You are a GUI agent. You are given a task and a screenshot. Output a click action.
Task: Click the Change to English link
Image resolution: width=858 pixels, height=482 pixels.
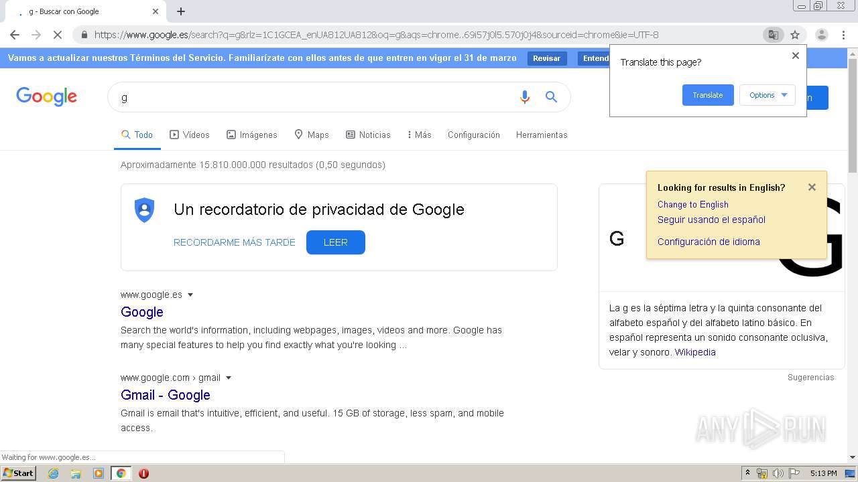pyautogui.click(x=693, y=205)
